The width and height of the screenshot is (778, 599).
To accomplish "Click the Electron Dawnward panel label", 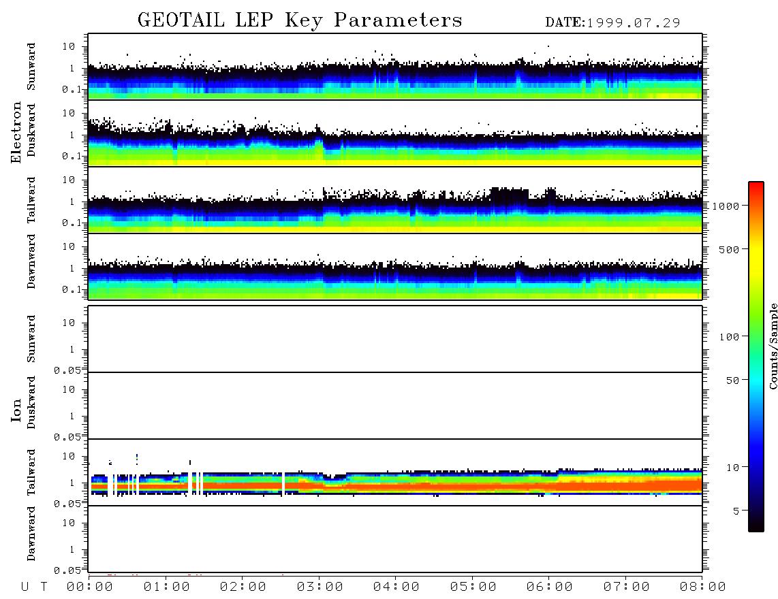I will click(31, 262).
